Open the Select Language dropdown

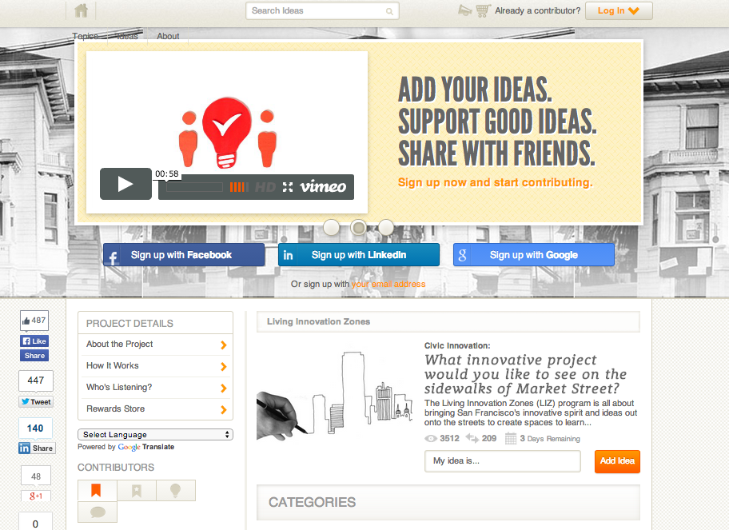click(x=155, y=434)
